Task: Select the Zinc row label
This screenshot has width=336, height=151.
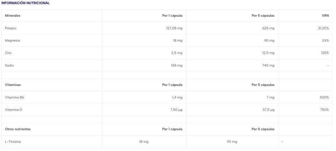Action: tap(8, 53)
